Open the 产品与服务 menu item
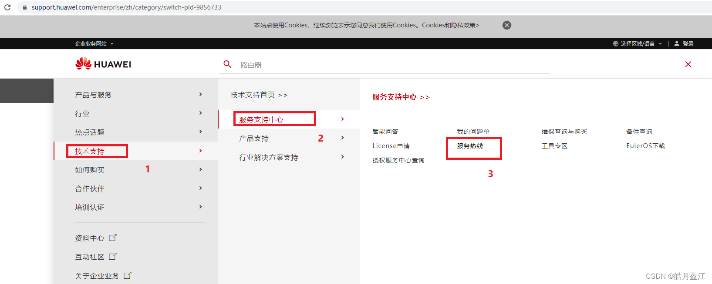The height and width of the screenshot is (284, 712). [x=93, y=95]
